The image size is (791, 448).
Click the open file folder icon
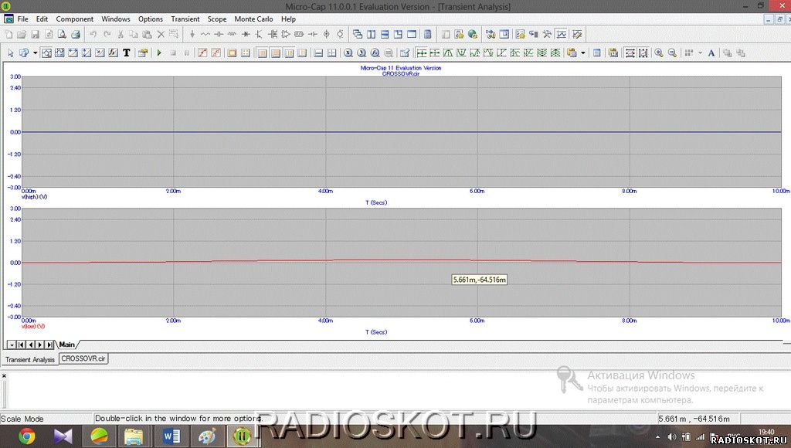[x=22, y=34]
